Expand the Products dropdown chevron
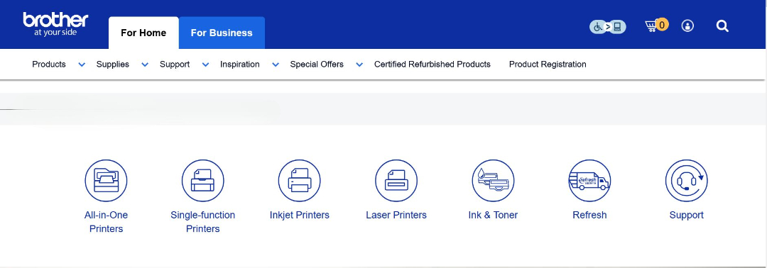 coord(82,65)
